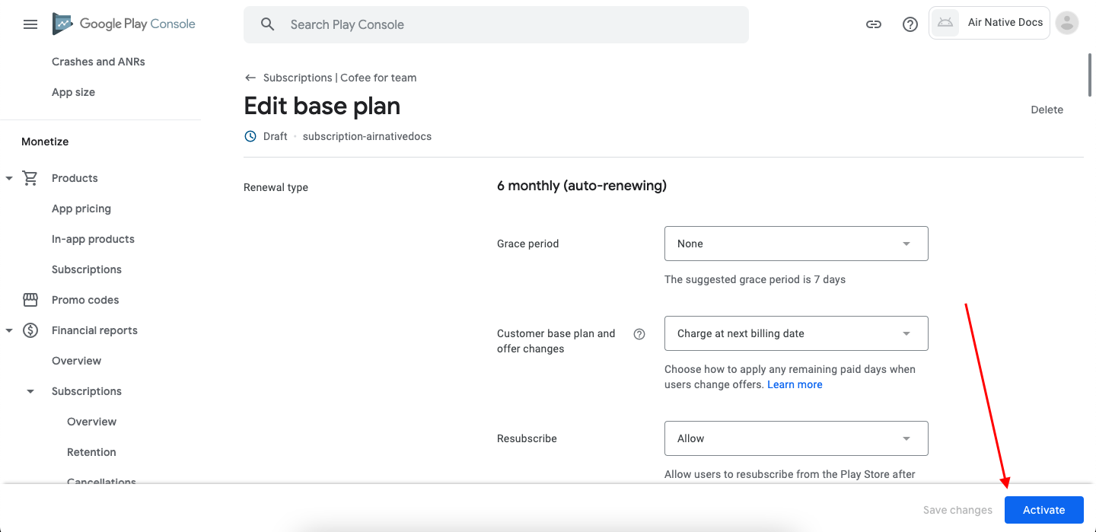Click the Delete base plan button
1096x532 pixels.
tap(1047, 110)
